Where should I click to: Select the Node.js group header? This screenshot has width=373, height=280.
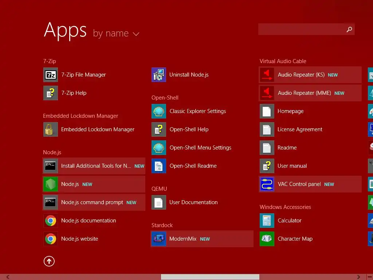point(52,152)
